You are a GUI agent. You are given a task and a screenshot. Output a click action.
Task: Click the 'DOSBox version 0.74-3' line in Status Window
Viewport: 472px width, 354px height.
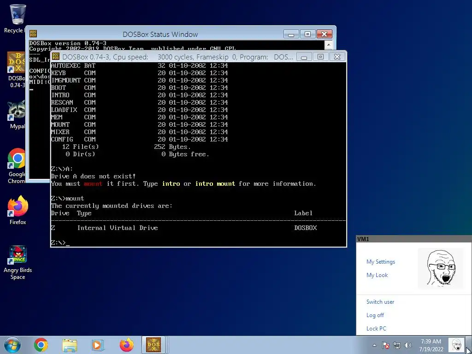[68, 43]
